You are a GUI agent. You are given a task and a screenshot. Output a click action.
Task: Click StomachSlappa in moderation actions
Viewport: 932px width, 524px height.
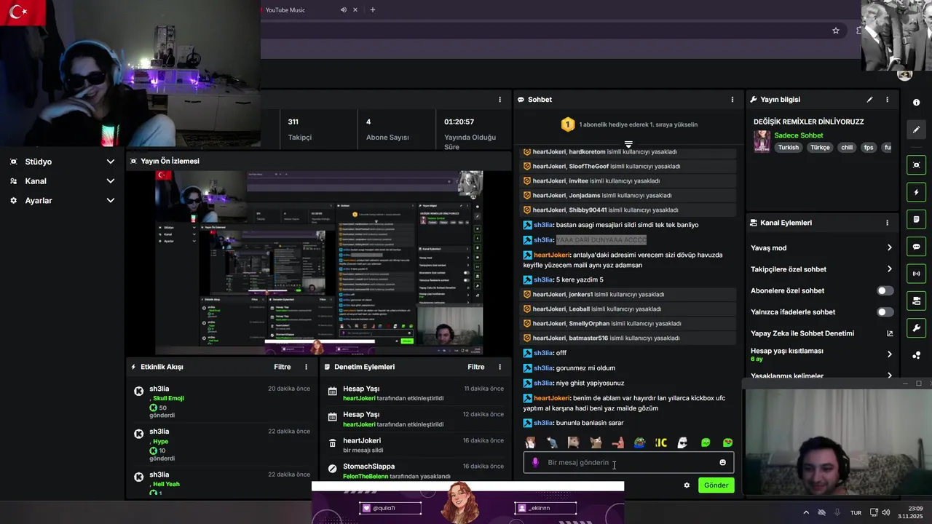[x=368, y=467]
